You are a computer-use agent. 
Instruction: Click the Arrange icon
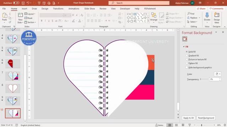(154, 15)
